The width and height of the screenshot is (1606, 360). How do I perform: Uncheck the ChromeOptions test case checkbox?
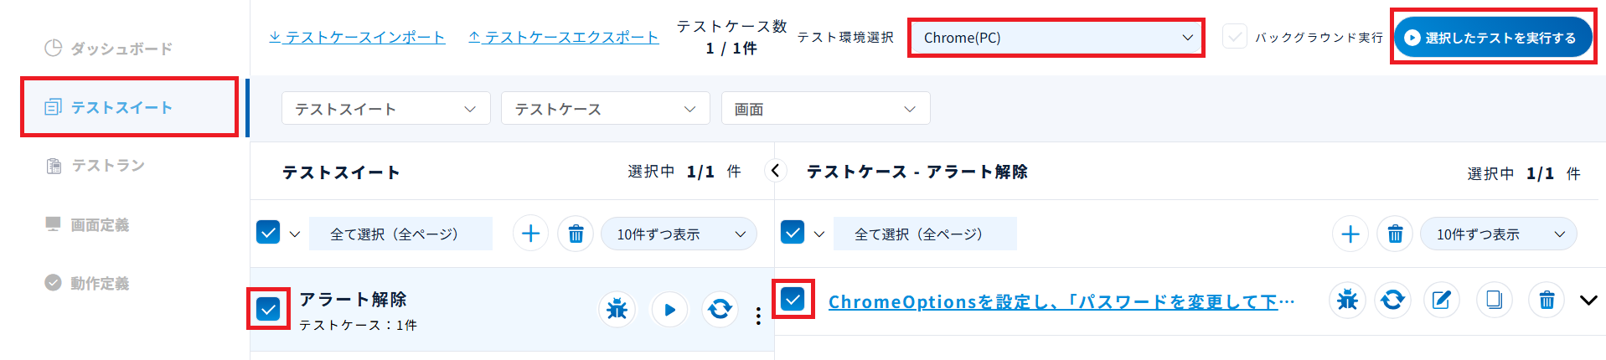[793, 299]
